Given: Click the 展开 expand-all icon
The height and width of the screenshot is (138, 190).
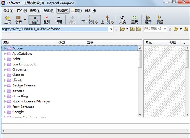Looking at the screenshot, I should (148, 20).
